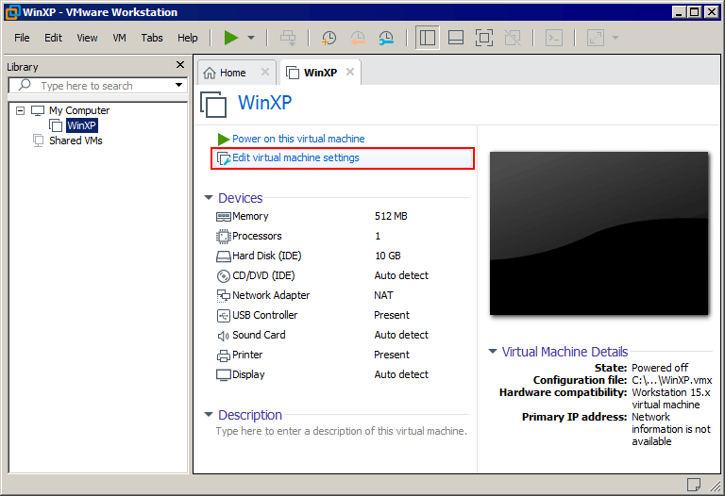Click the Hard Disk (IDE) device icon
Screen dimensions: 725x496
pyautogui.click(x=224, y=256)
